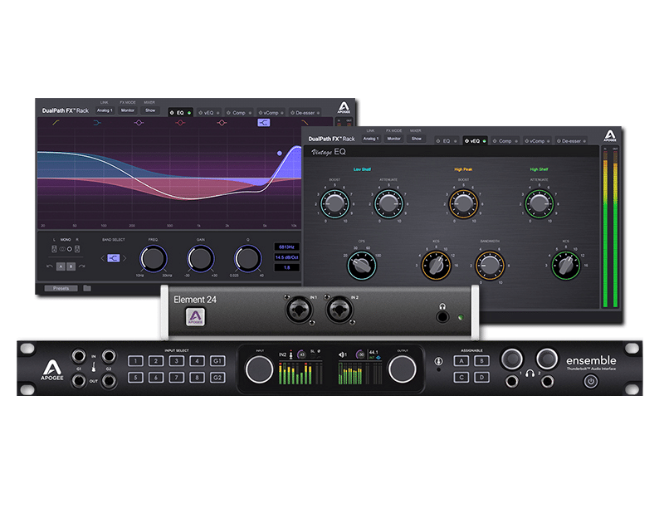The image size is (664, 513).
Task: Toggle vEQ power icon in parametric EQ window
Action: (201, 113)
